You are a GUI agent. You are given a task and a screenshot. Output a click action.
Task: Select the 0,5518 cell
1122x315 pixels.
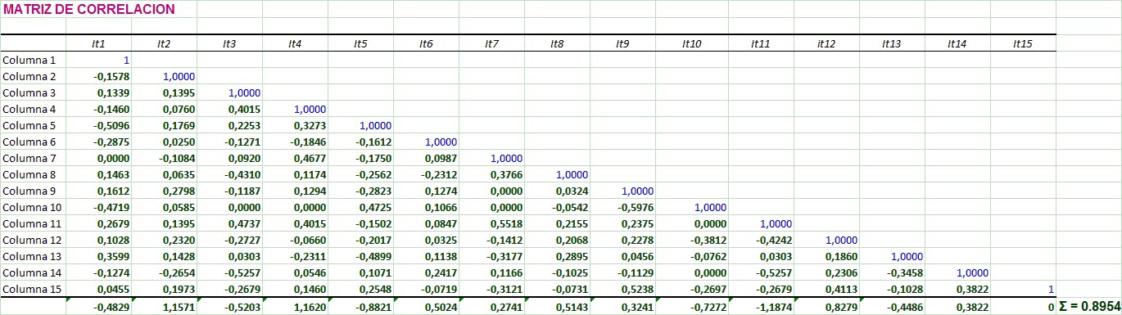(491, 223)
